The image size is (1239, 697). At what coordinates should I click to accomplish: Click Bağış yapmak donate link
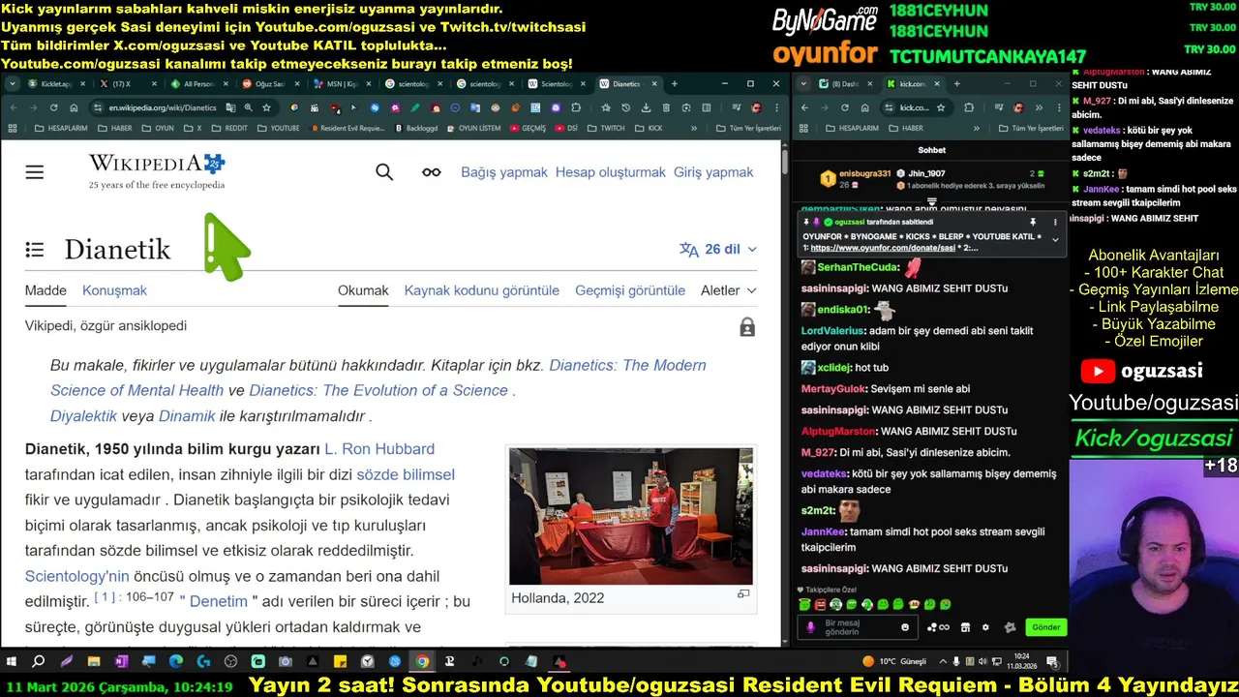pyautogui.click(x=504, y=172)
